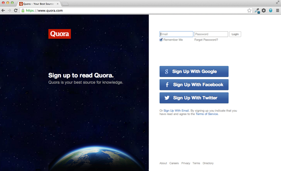This screenshot has width=281, height=171.
Task: Open a new tab
Action: click(65, 4)
